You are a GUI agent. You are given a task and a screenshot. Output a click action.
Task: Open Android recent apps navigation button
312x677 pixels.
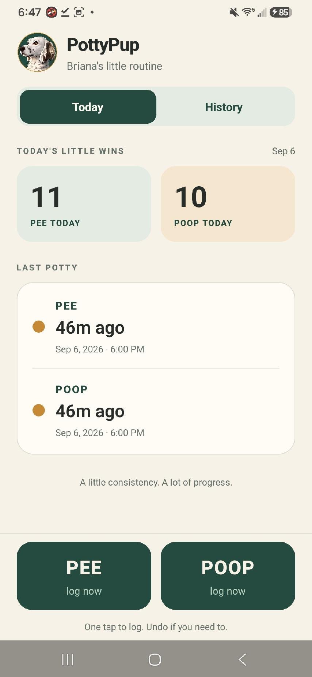(68, 660)
